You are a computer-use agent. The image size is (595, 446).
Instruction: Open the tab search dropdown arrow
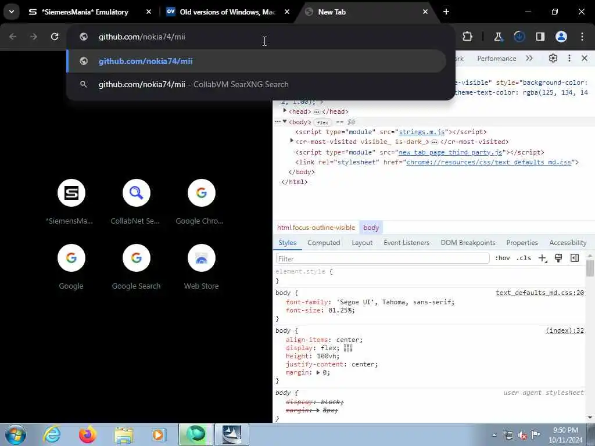tap(12, 12)
